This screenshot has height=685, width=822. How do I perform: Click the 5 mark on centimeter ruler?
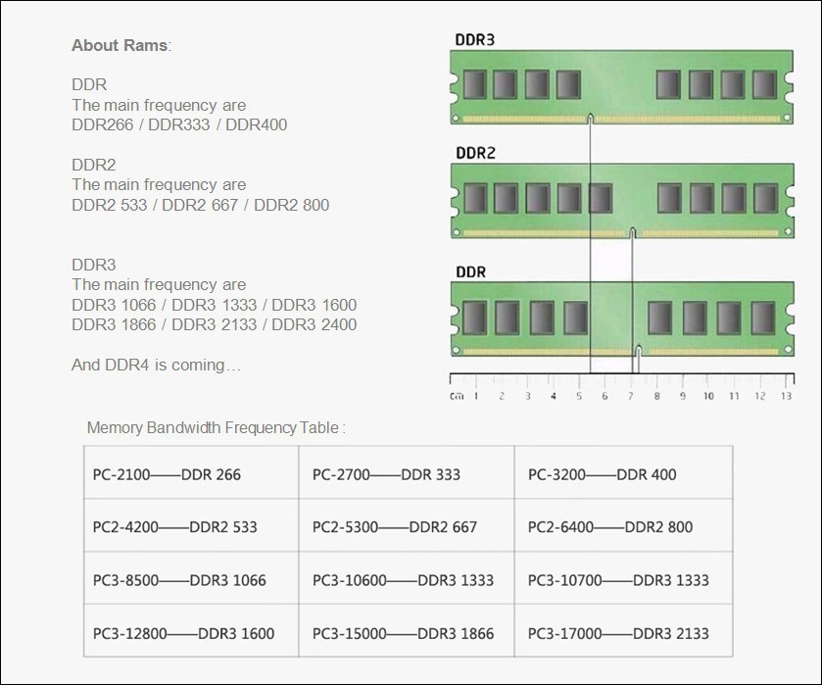(579, 396)
